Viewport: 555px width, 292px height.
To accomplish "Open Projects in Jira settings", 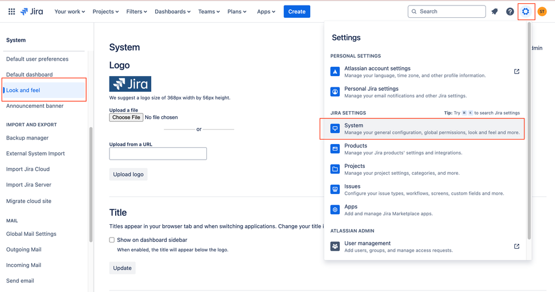I will 424,169.
